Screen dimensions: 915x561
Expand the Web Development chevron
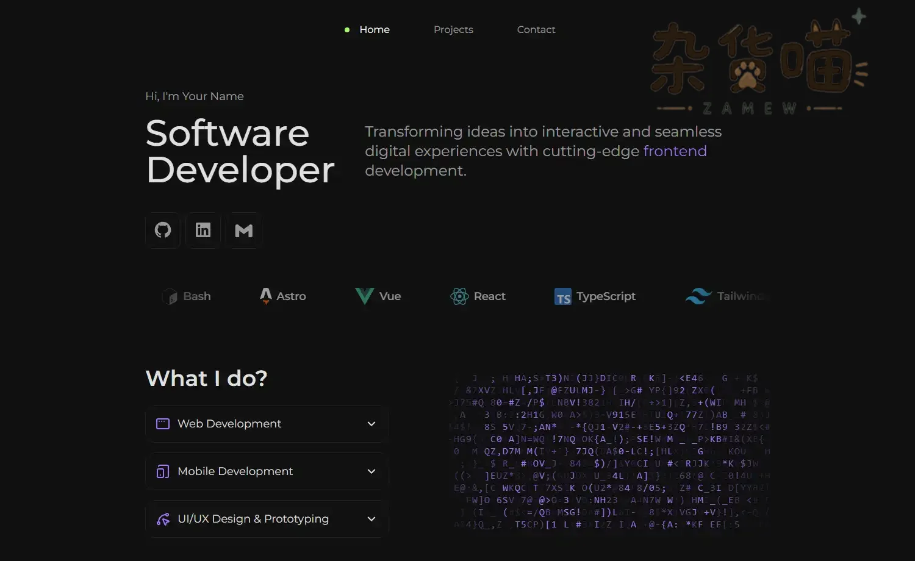click(371, 424)
